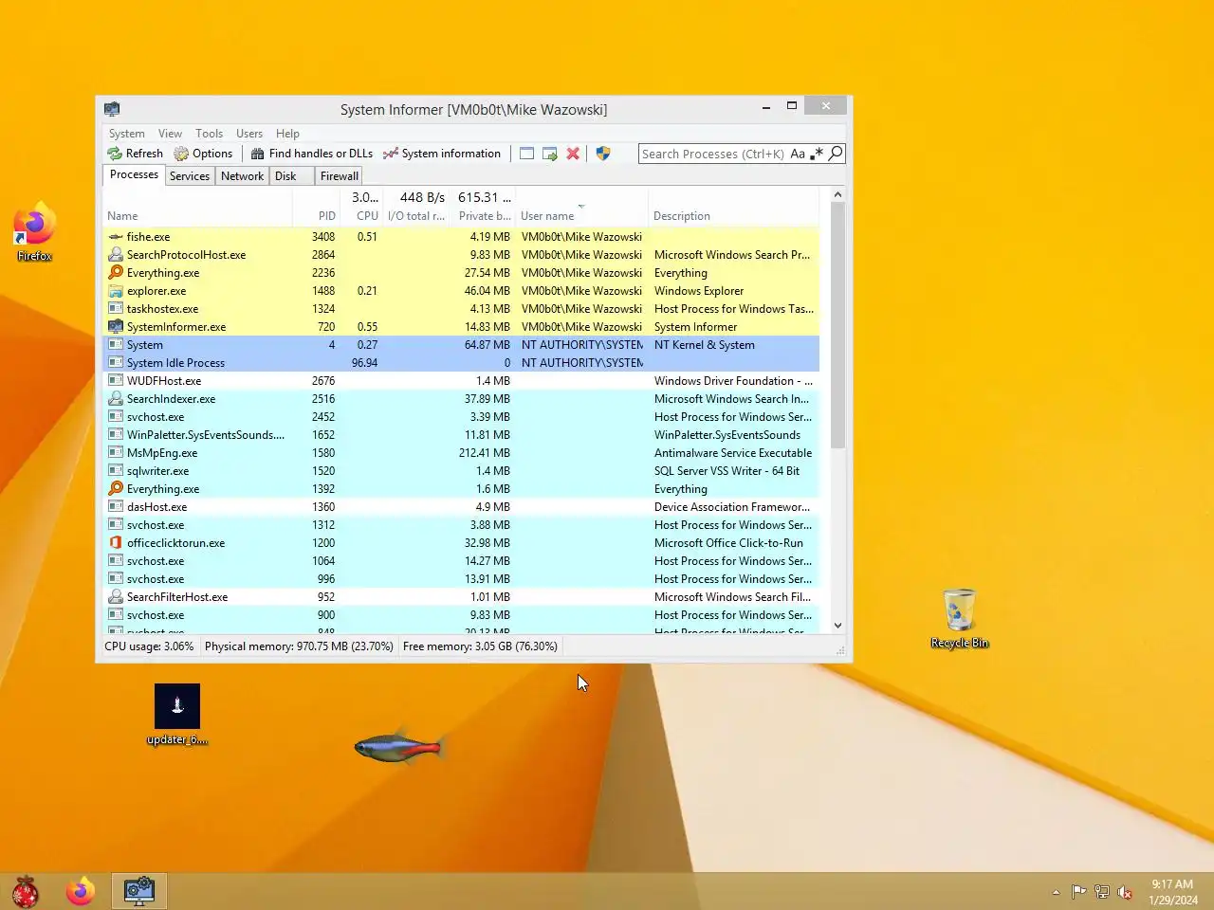Toggle the regex search option
This screenshot has width=1214, height=910.
817,154
